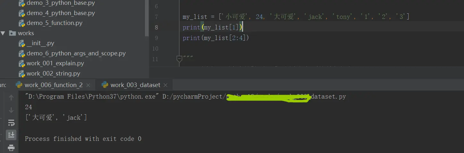
Task: Open demo_5_function.py in project tree
Action: point(55,23)
